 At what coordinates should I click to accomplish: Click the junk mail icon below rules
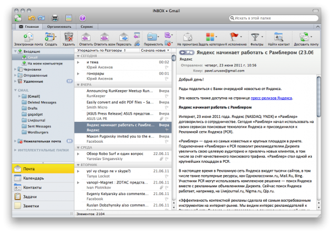168,43
